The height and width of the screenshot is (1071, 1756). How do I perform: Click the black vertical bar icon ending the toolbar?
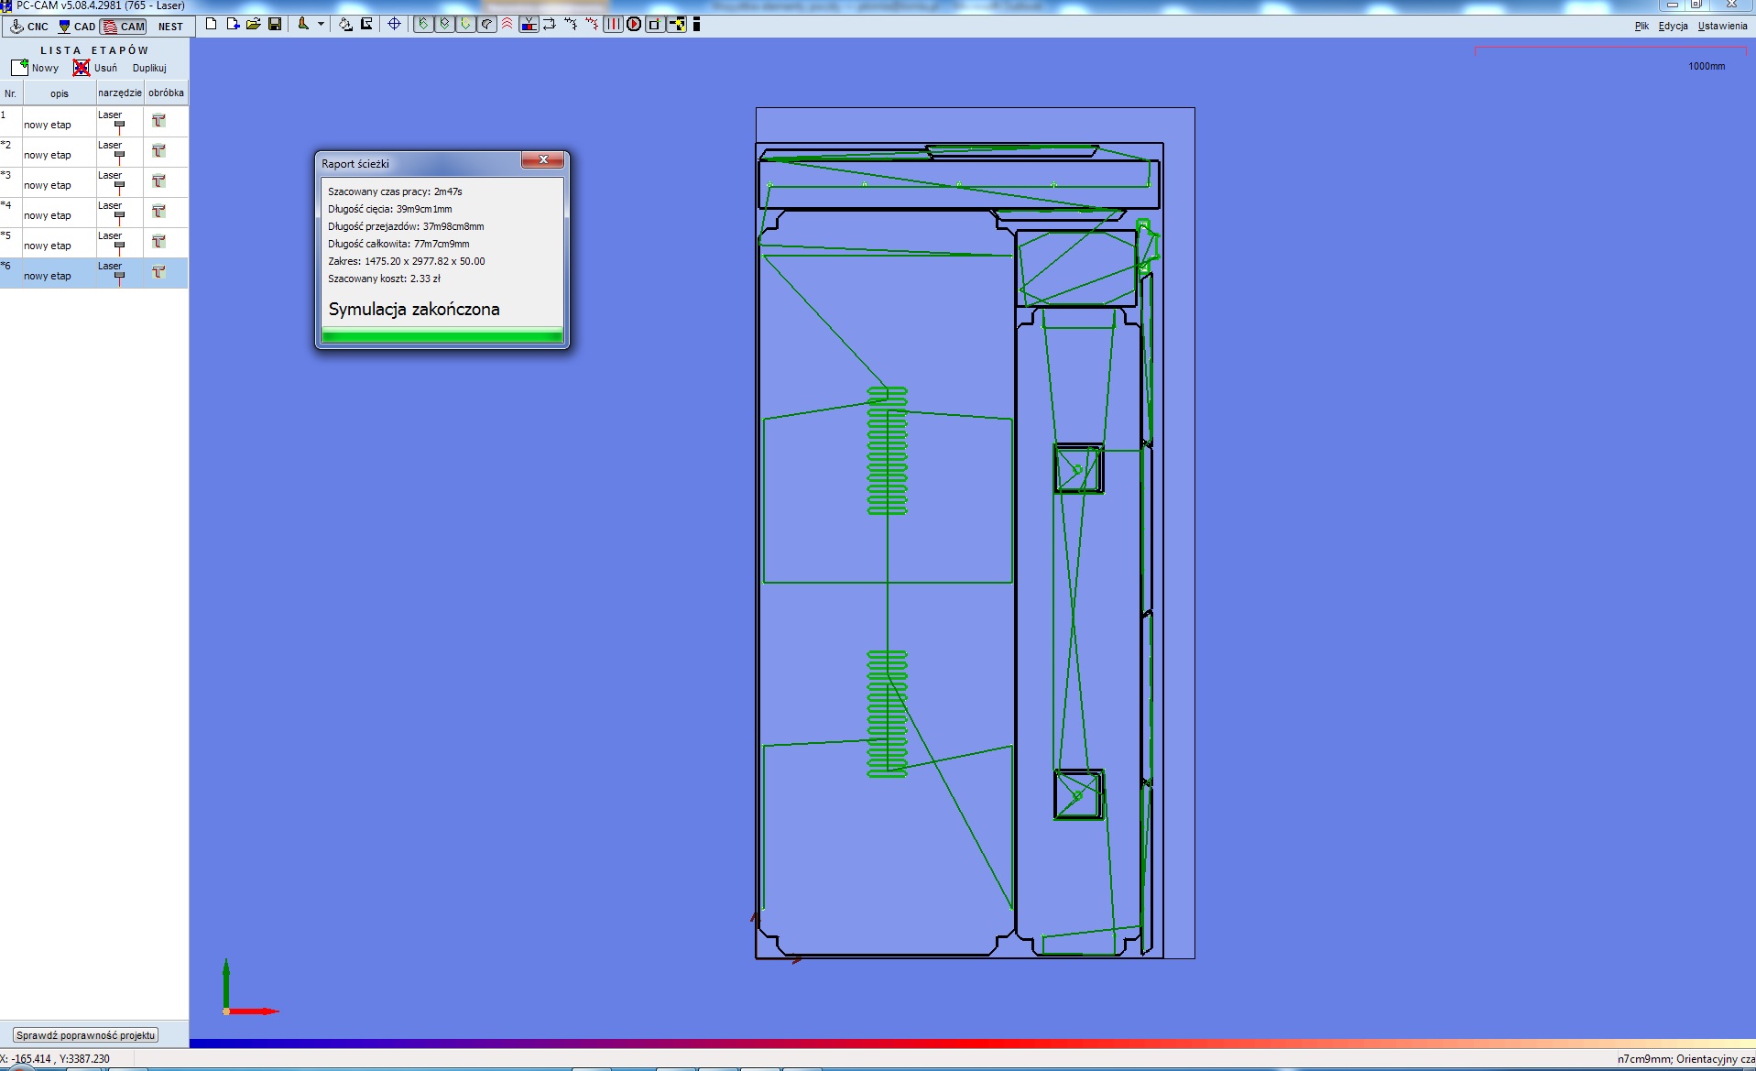pos(696,24)
